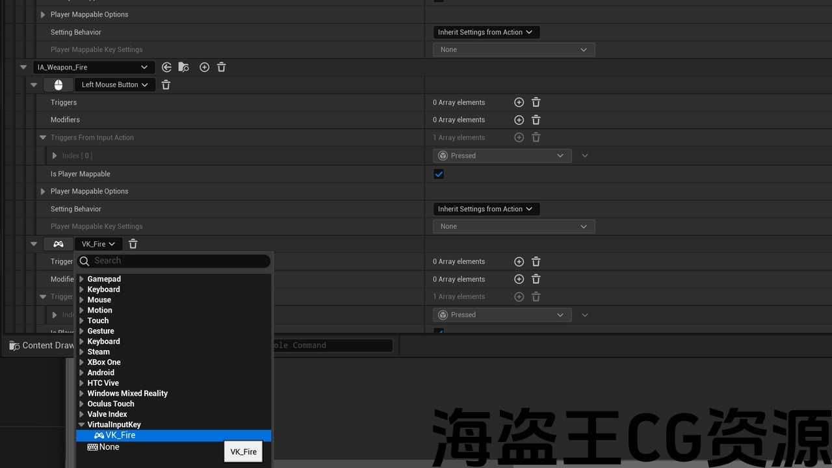Click mouse key-selector icon beside Left Mouse Button
Image resolution: width=832 pixels, height=468 pixels.
coord(58,84)
